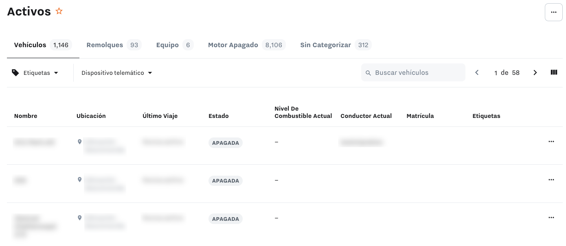The width and height of the screenshot is (566, 246).
Task: Click the Nombre column header
Action: 26,116
